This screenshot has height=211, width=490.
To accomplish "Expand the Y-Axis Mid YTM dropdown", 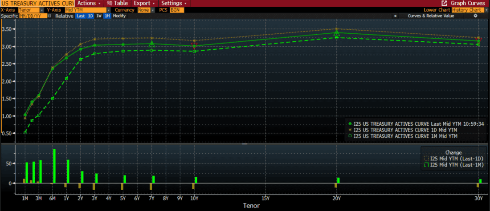I will [108, 10].
